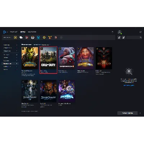
Task: Open the chats and groups button
Action: (127, 113)
